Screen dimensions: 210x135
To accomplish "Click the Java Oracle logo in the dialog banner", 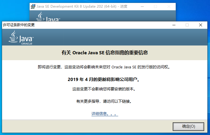I will pyautogui.click(x=21, y=38).
